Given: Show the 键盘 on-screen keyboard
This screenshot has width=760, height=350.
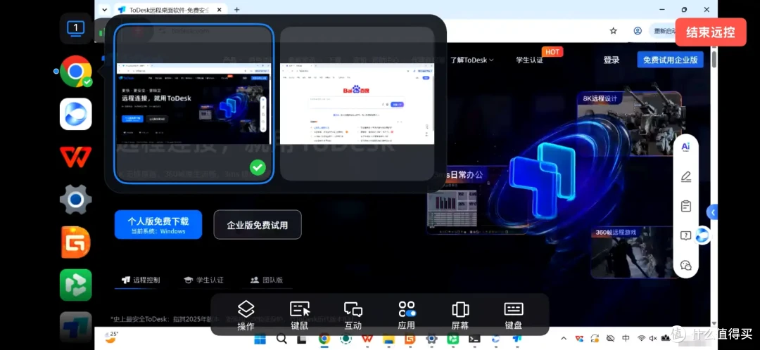Looking at the screenshot, I should click(x=513, y=315).
